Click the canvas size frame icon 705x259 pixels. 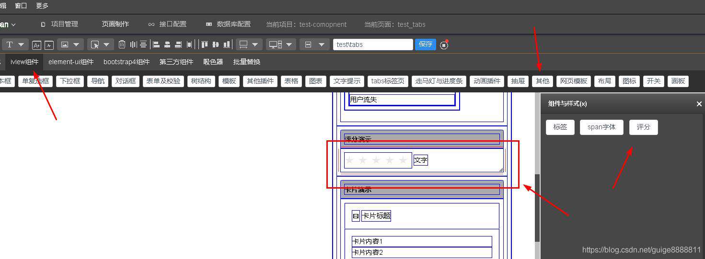[243, 45]
